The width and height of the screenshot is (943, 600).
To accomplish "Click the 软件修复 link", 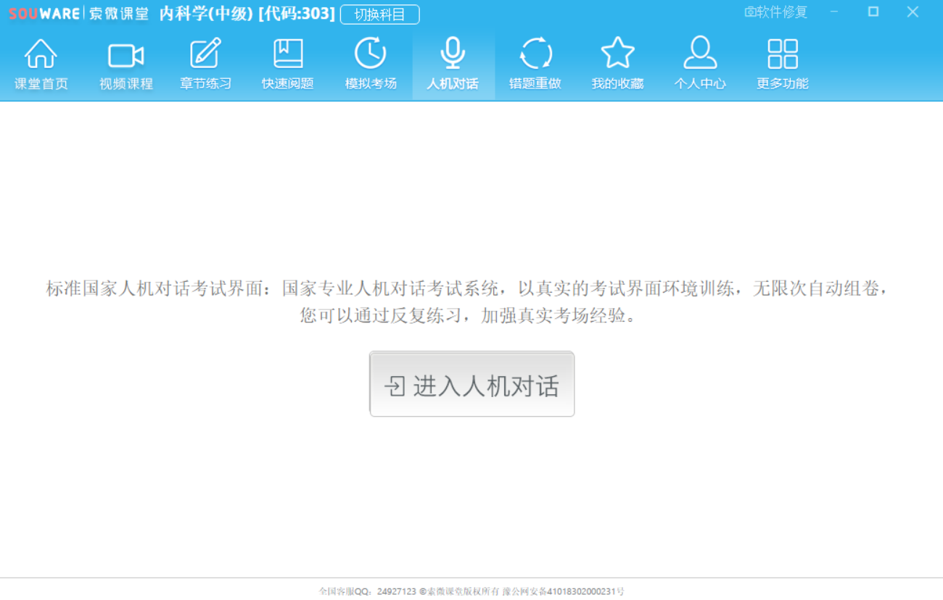I will (x=775, y=12).
